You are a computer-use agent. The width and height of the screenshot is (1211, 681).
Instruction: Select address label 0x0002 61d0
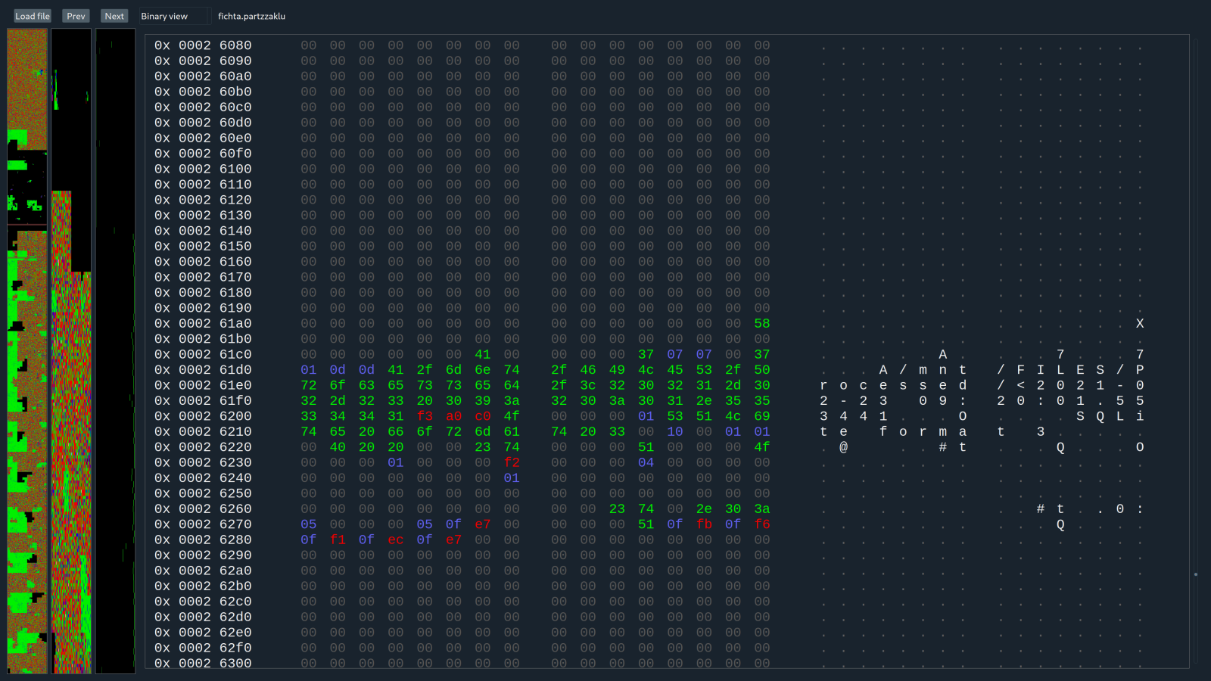[203, 370]
